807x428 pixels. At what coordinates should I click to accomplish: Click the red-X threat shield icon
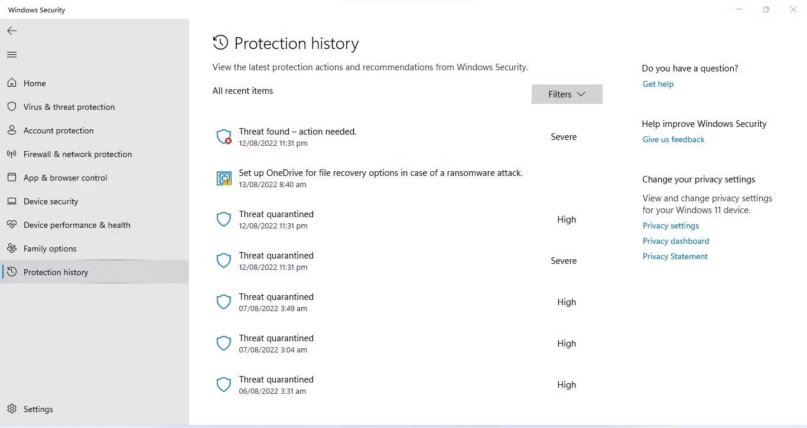[223, 136]
